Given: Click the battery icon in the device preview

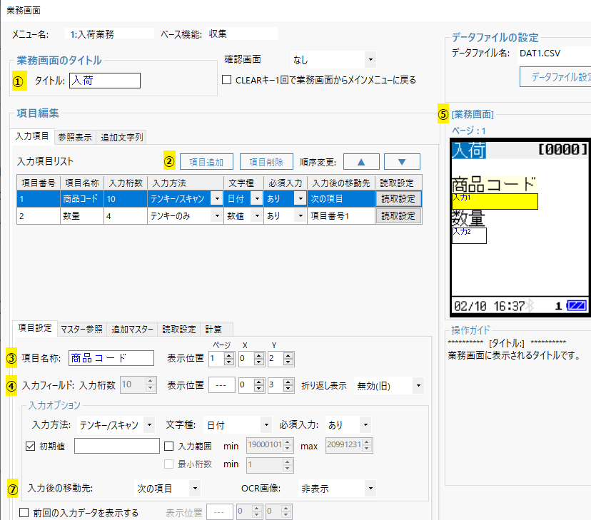Looking at the screenshot, I should coord(576,305).
